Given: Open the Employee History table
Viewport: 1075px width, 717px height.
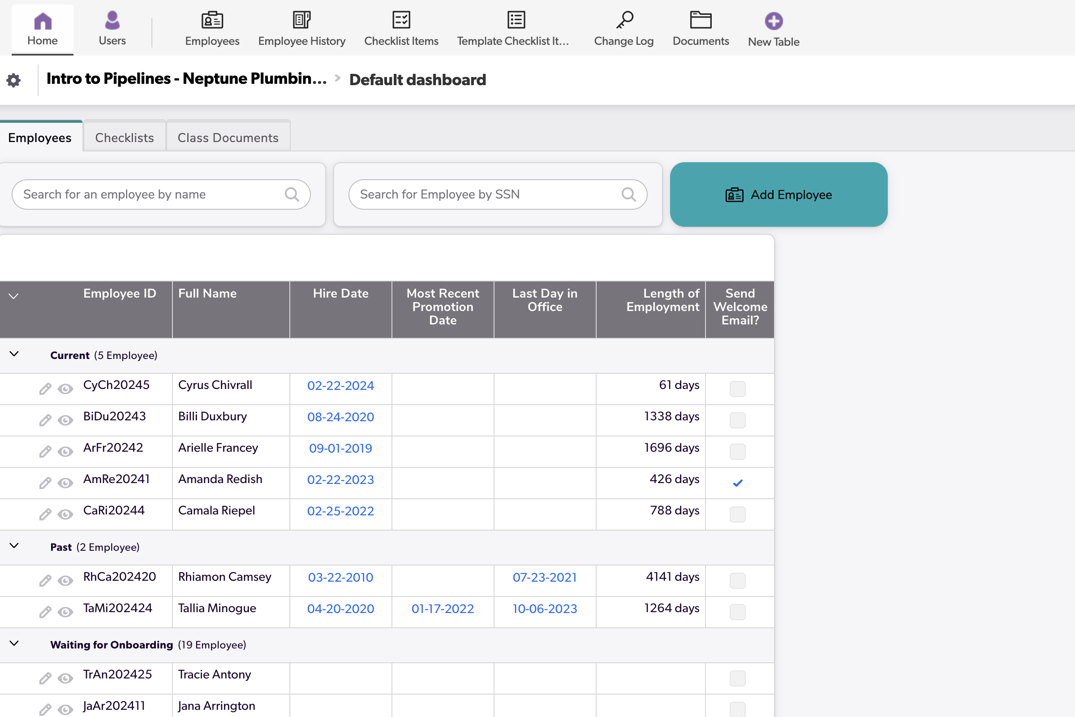Looking at the screenshot, I should pyautogui.click(x=301, y=27).
